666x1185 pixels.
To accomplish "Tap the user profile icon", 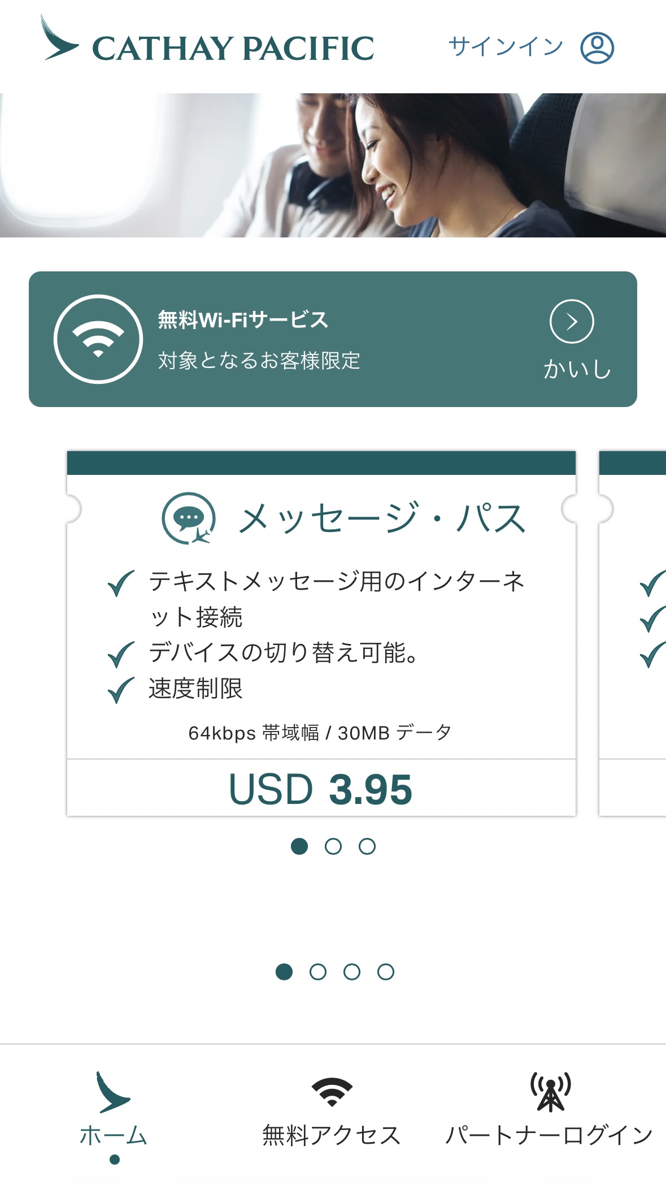I will click(x=597, y=47).
